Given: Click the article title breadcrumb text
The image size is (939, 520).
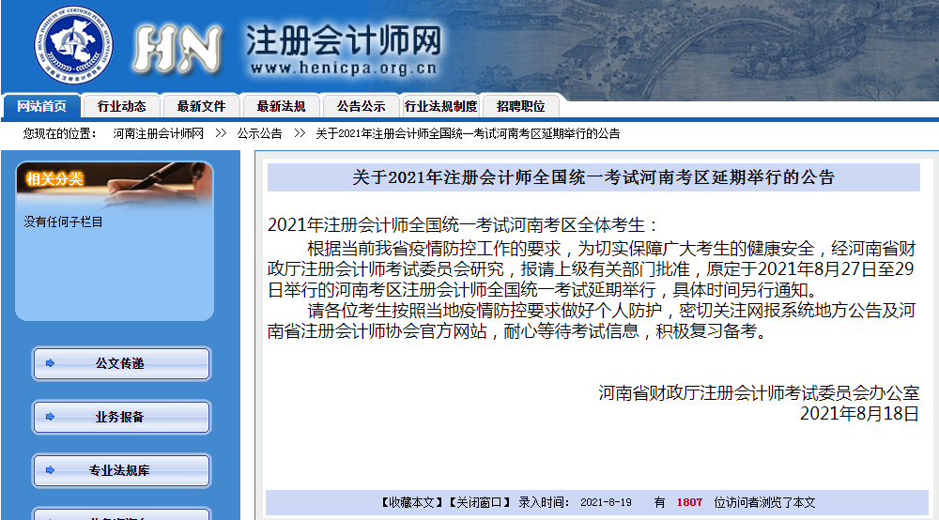Looking at the screenshot, I should pos(468,133).
